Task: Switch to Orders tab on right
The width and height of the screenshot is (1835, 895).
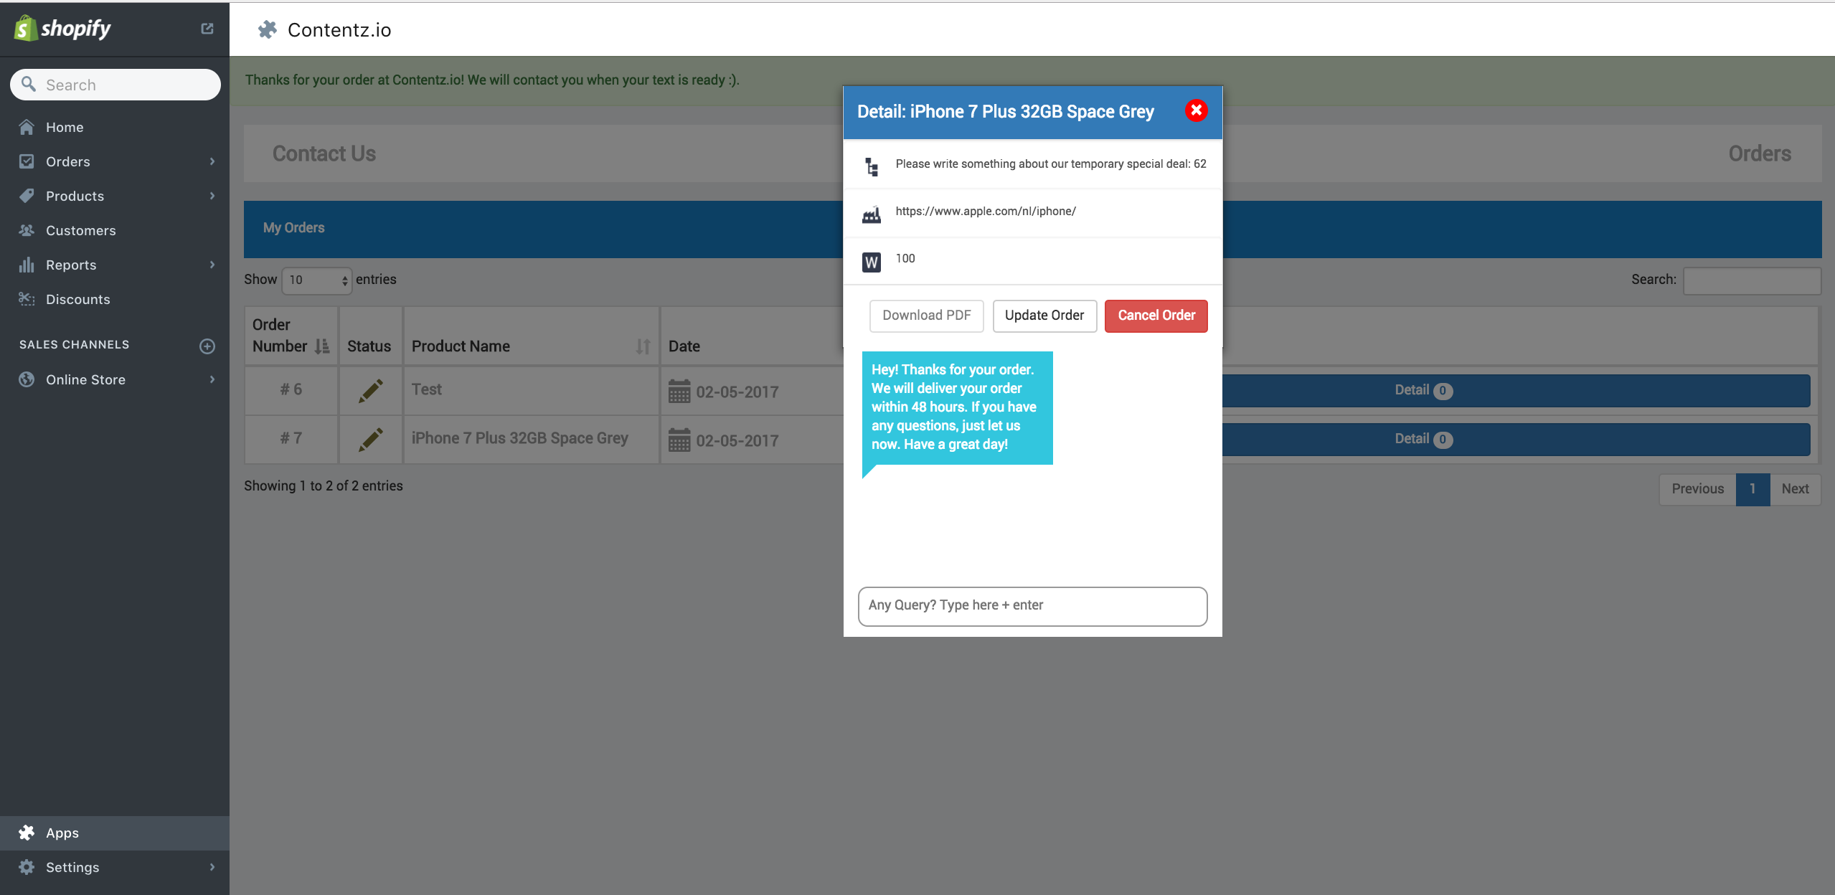Action: pos(1760,153)
